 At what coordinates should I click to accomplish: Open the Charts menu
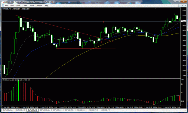pyautogui.click(x=25, y=6)
